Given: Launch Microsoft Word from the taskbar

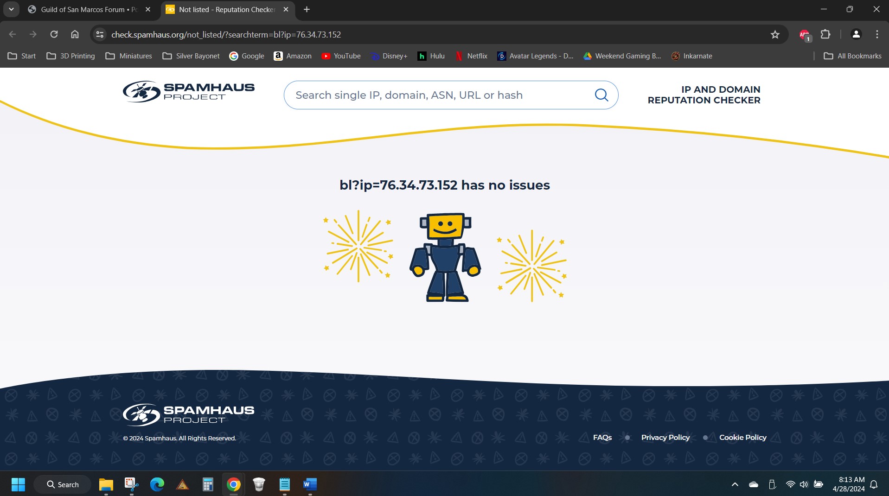Looking at the screenshot, I should (310, 484).
